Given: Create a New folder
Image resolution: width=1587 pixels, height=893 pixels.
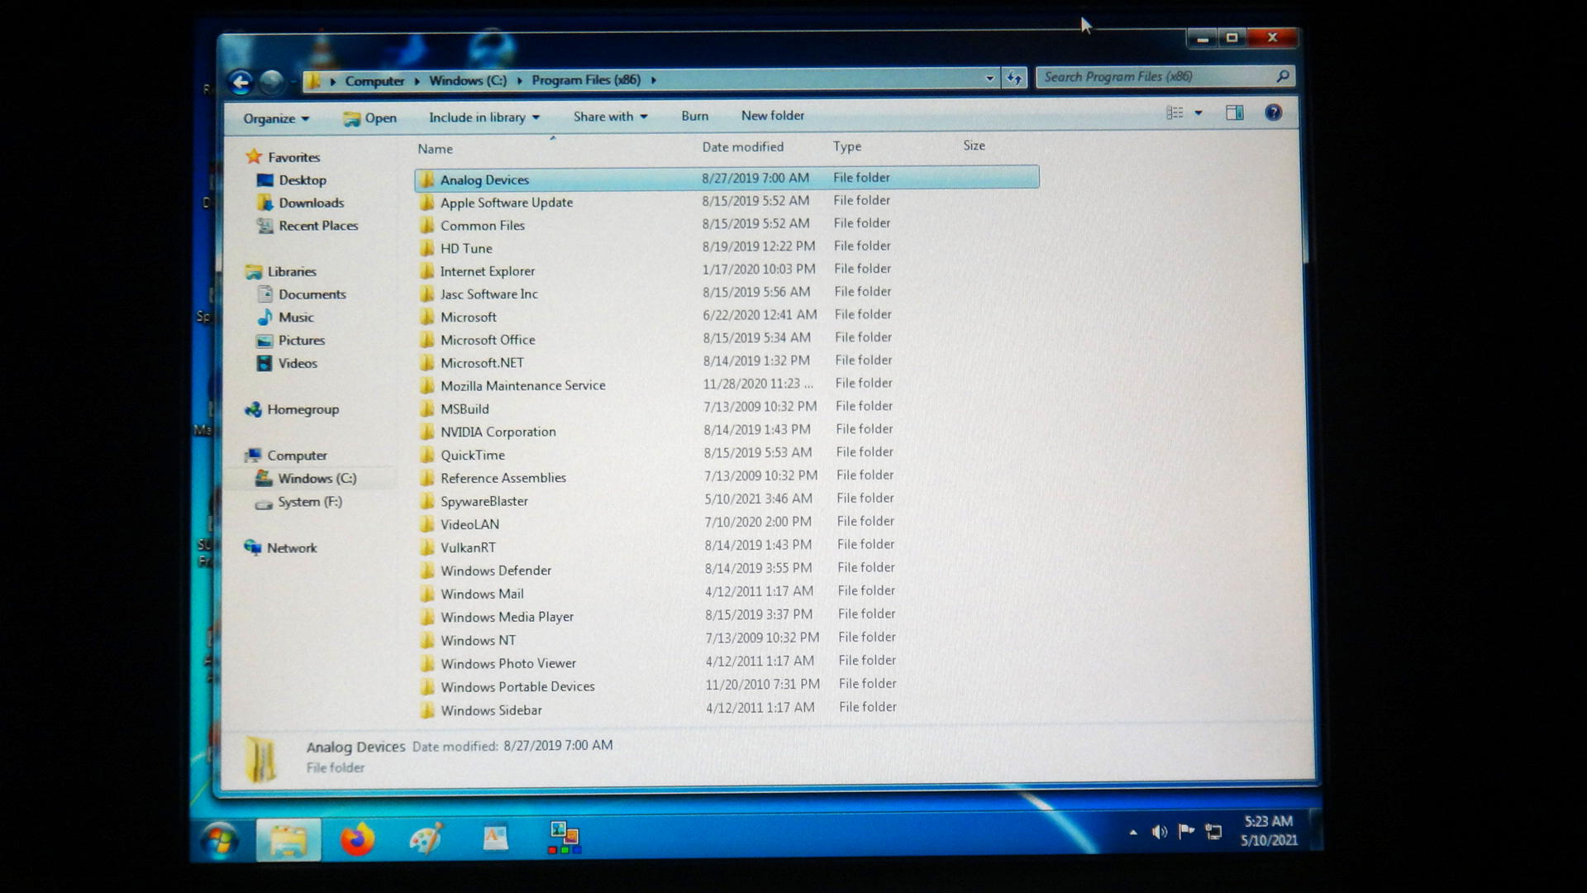Looking at the screenshot, I should pos(772,116).
